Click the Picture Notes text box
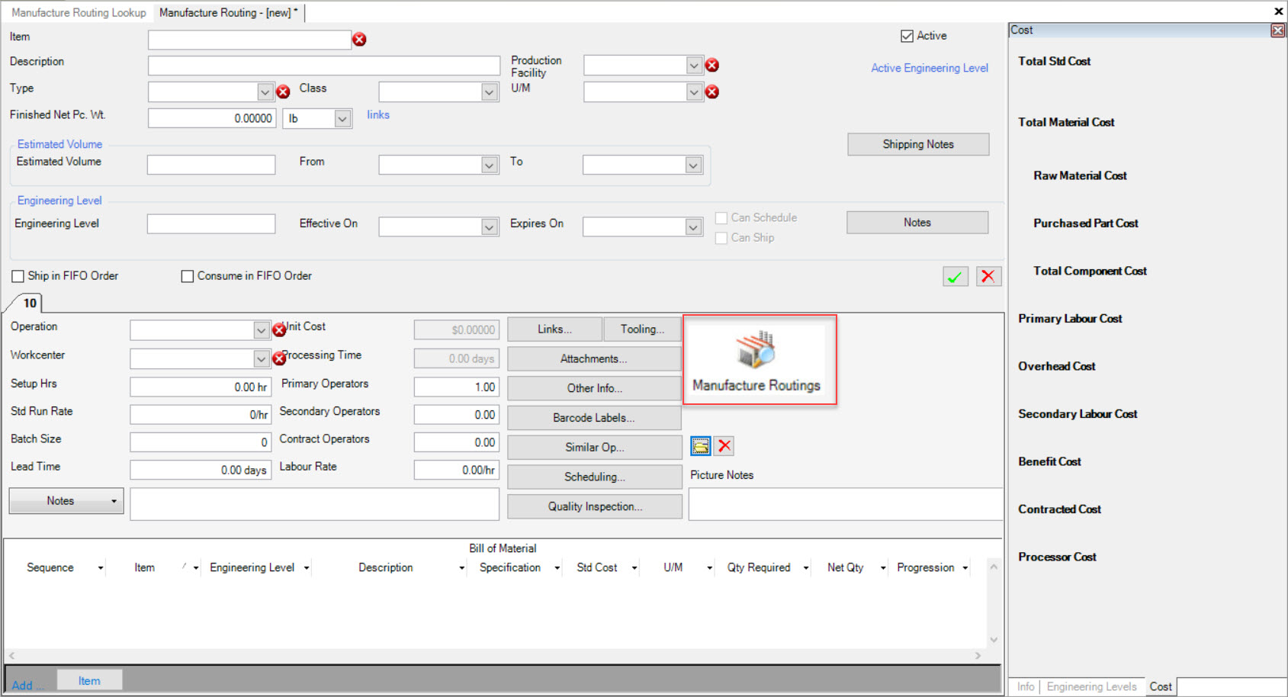Image resolution: width=1288 pixels, height=697 pixels. click(845, 504)
